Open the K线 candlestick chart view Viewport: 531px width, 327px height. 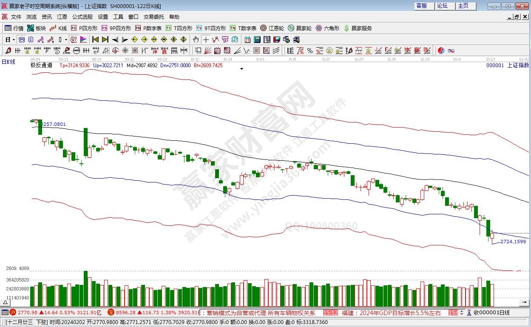pos(58,28)
